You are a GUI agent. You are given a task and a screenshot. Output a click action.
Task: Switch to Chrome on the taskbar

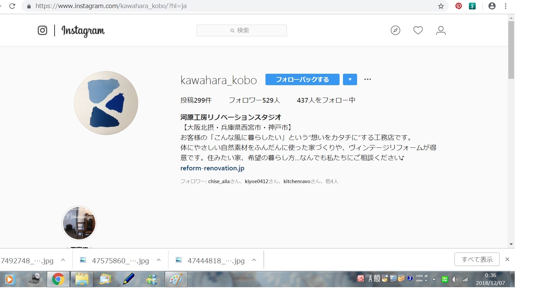click(58, 279)
